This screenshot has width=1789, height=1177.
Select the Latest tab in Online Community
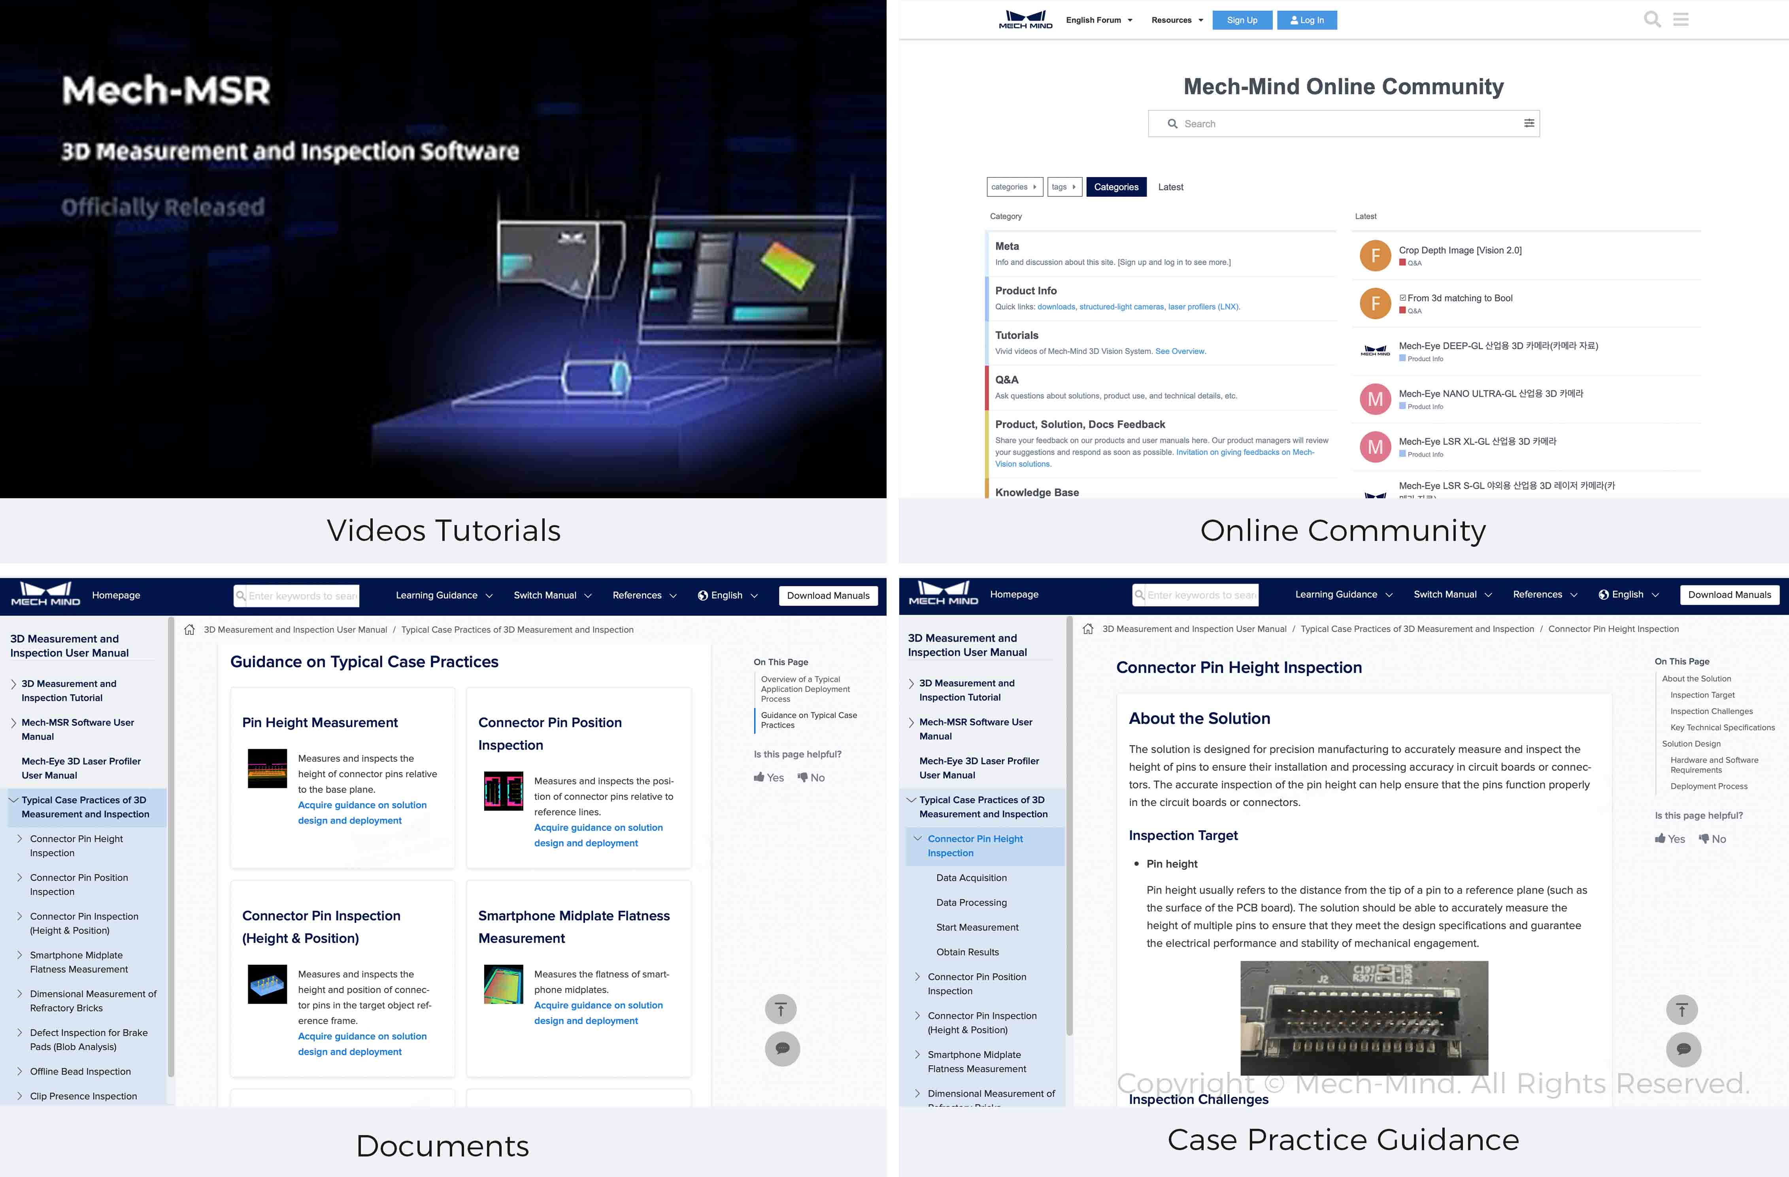coord(1170,187)
